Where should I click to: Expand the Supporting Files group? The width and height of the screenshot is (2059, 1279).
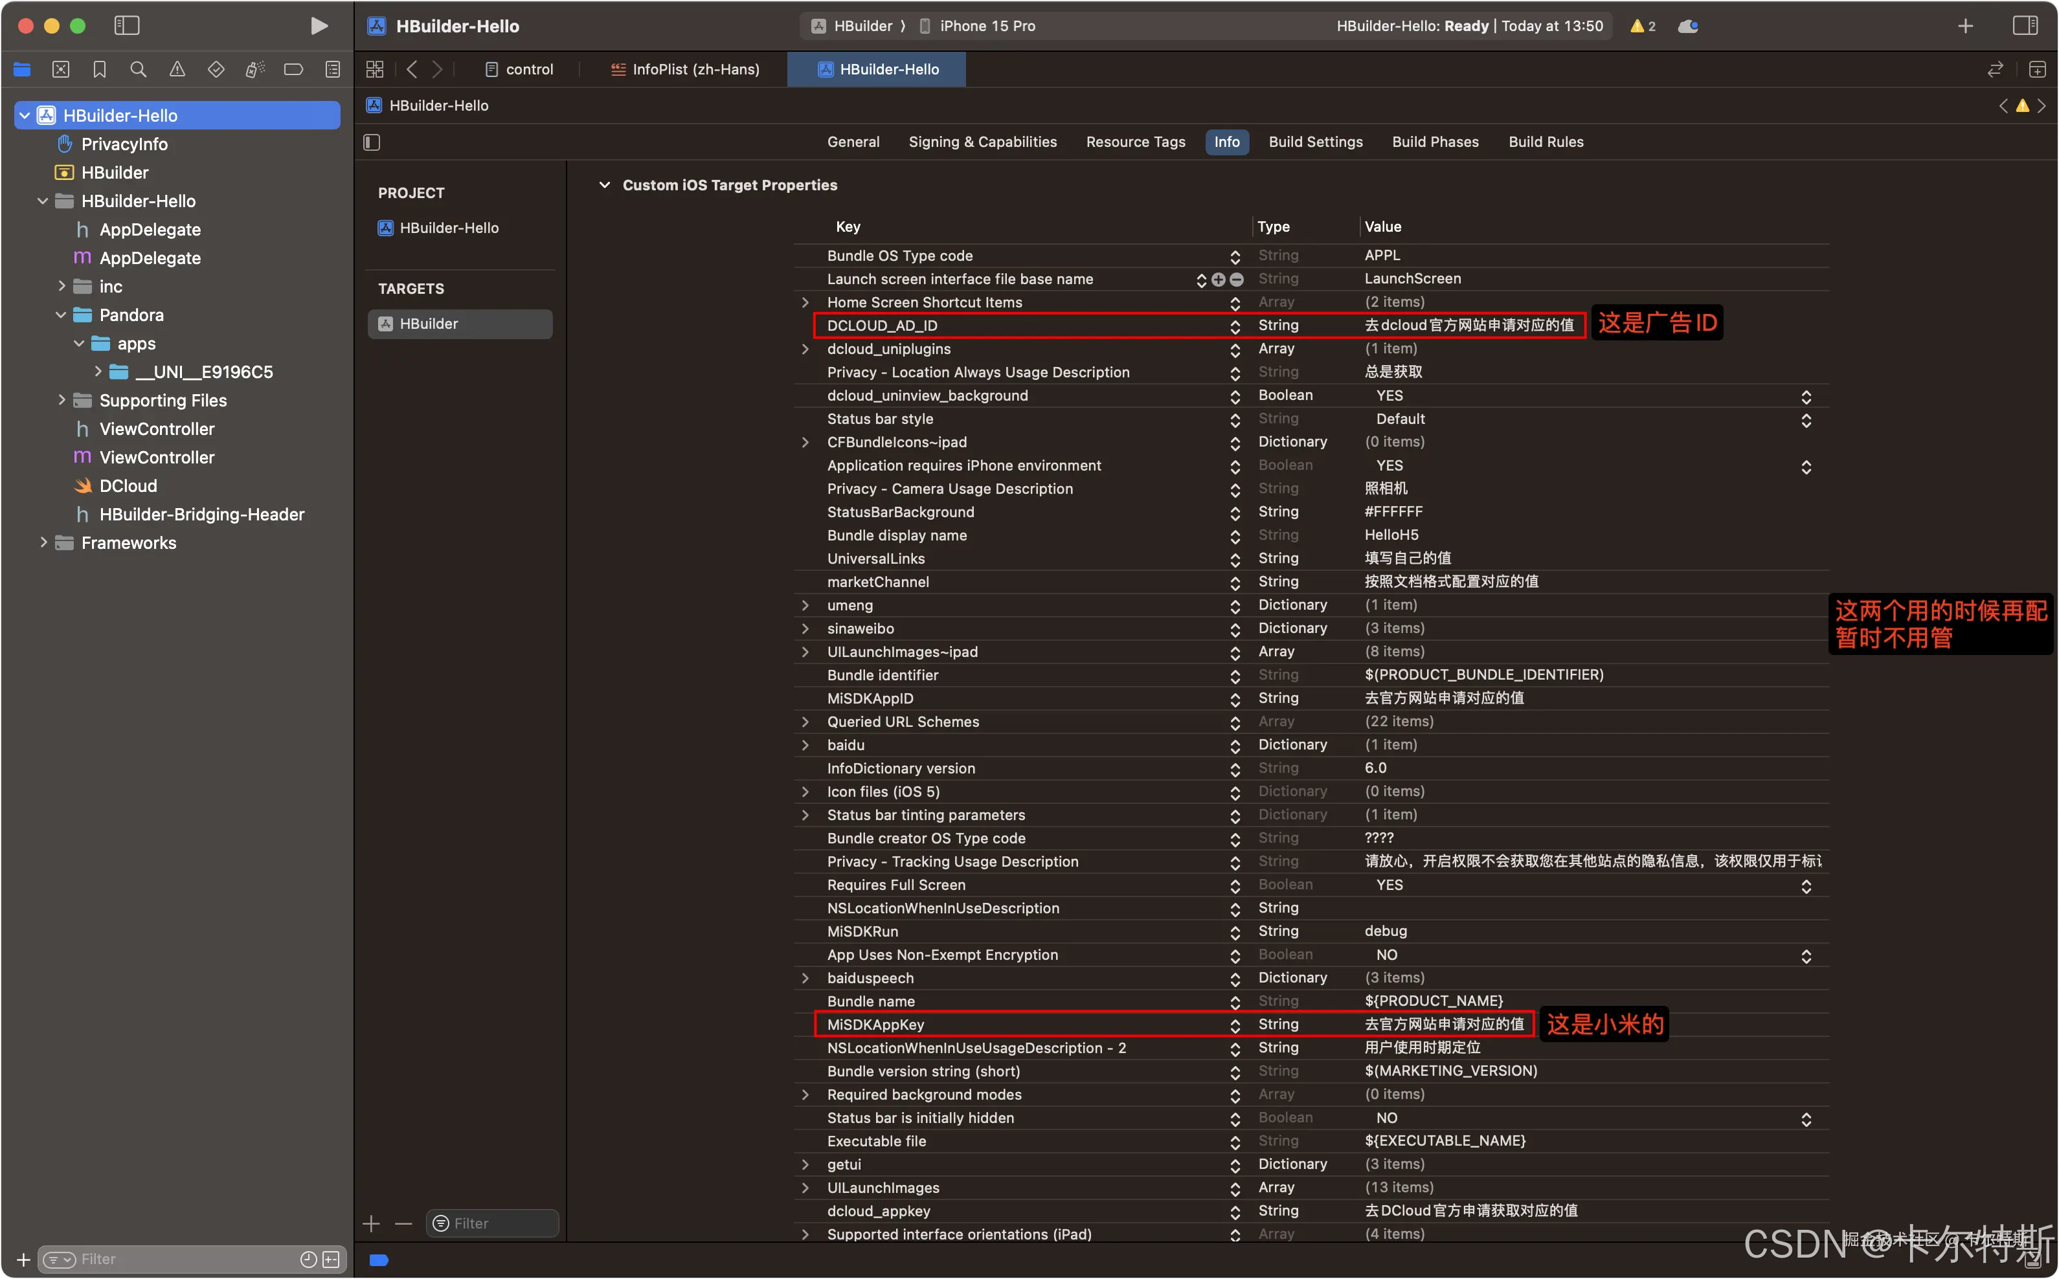(61, 400)
